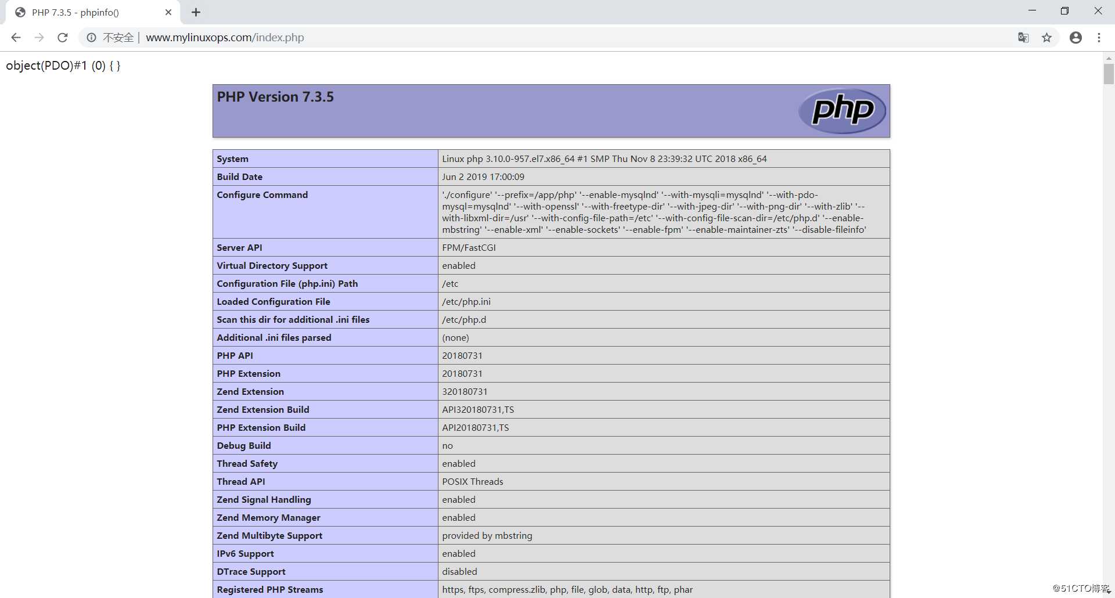The height and width of the screenshot is (598, 1115).
Task: Click the 'IPv6 Support' row label
Action: point(245,554)
